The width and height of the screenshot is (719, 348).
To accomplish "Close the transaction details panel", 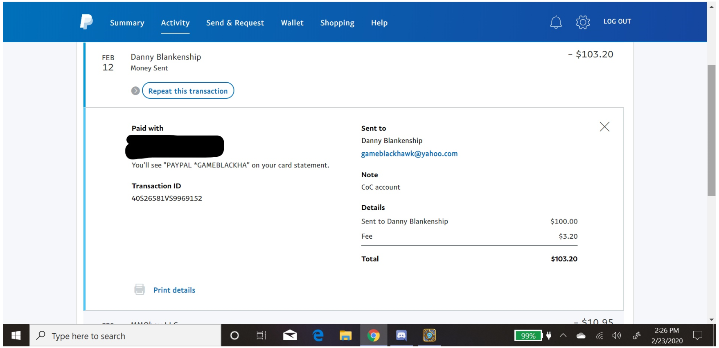I will (604, 127).
